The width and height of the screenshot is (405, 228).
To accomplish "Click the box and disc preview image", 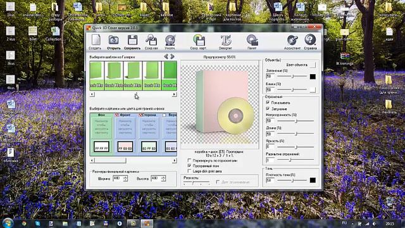I will 220,104.
